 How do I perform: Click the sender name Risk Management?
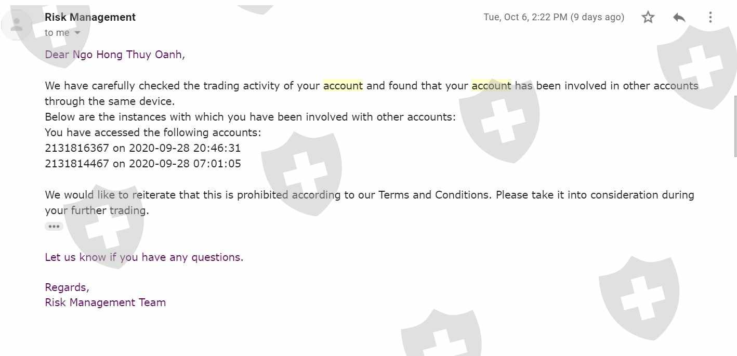(x=90, y=17)
